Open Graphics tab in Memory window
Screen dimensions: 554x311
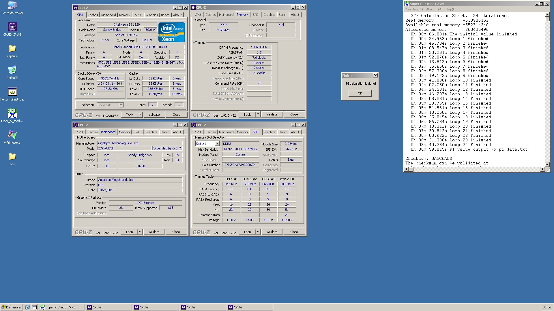(269, 15)
